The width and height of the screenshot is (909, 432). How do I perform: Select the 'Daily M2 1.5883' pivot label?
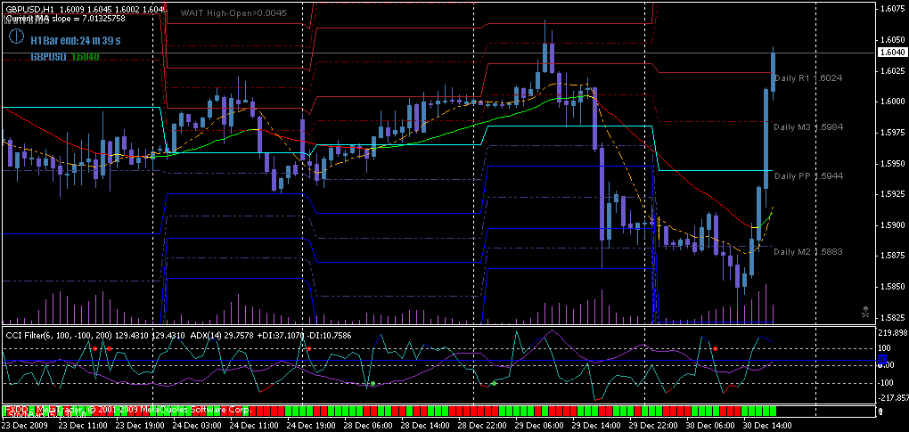pos(808,252)
